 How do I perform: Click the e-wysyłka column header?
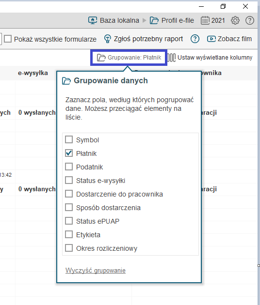point(33,73)
